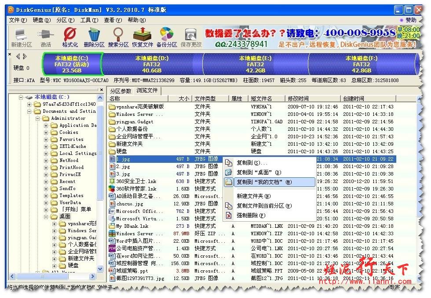Expand the Cookies tree node
This screenshot has width=431, height=298.
pos(46,133)
